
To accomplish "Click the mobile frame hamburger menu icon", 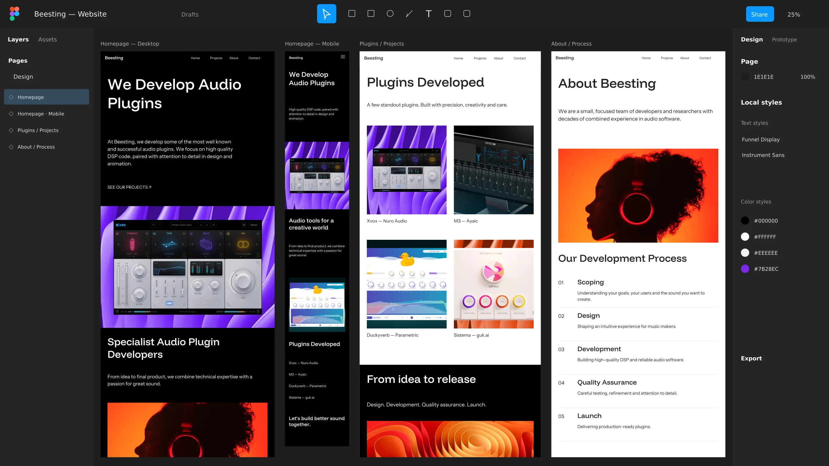I will click(x=343, y=57).
